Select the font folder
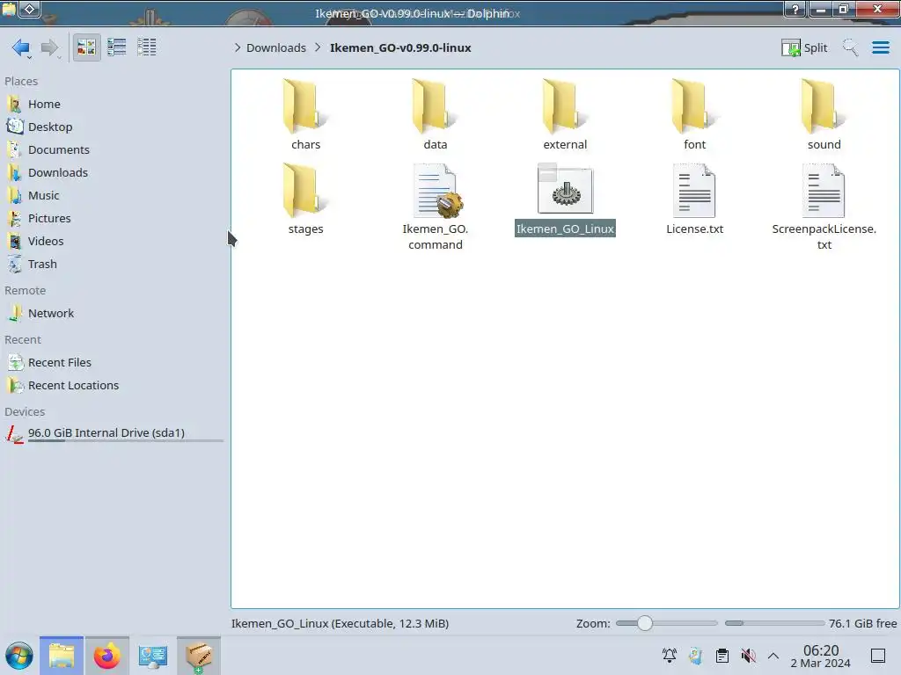The width and height of the screenshot is (901, 675). pos(694,115)
